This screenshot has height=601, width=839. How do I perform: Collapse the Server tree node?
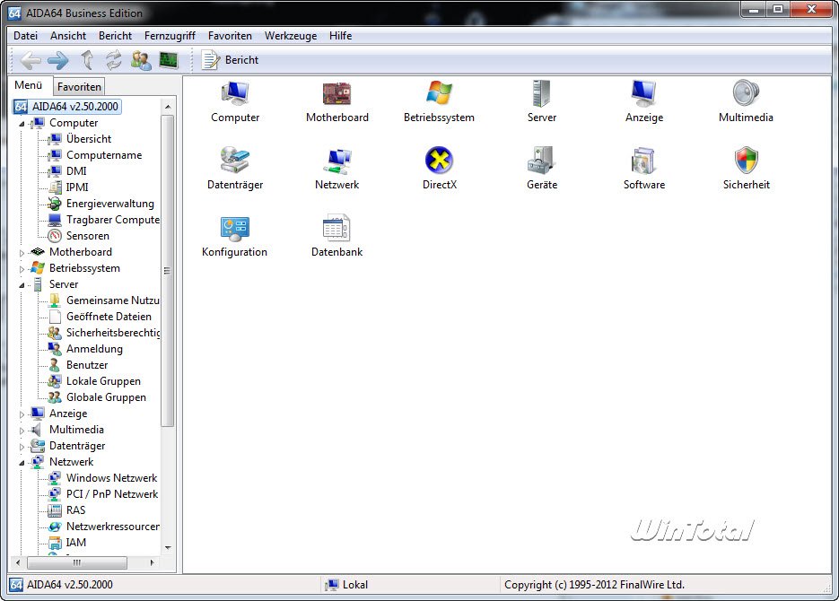(x=22, y=285)
